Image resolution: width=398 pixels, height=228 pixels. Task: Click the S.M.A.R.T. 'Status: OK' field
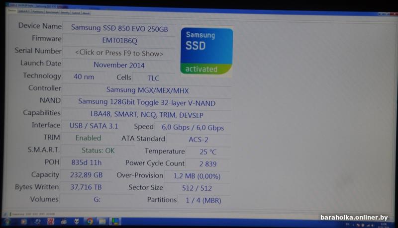point(98,151)
